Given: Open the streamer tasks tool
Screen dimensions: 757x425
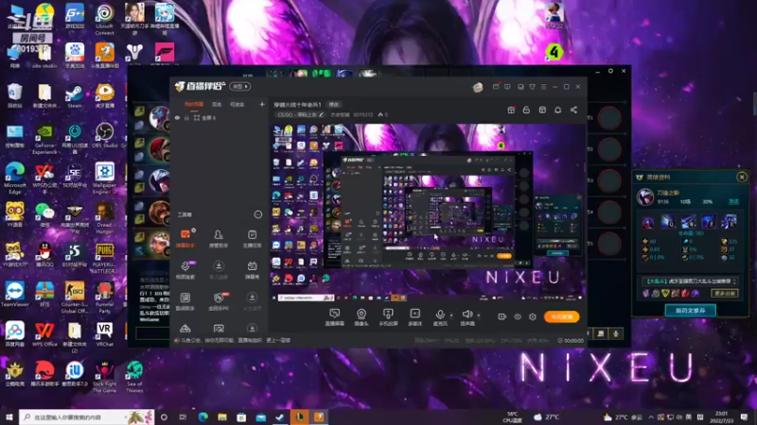Looking at the screenshot, I should coord(252,238).
